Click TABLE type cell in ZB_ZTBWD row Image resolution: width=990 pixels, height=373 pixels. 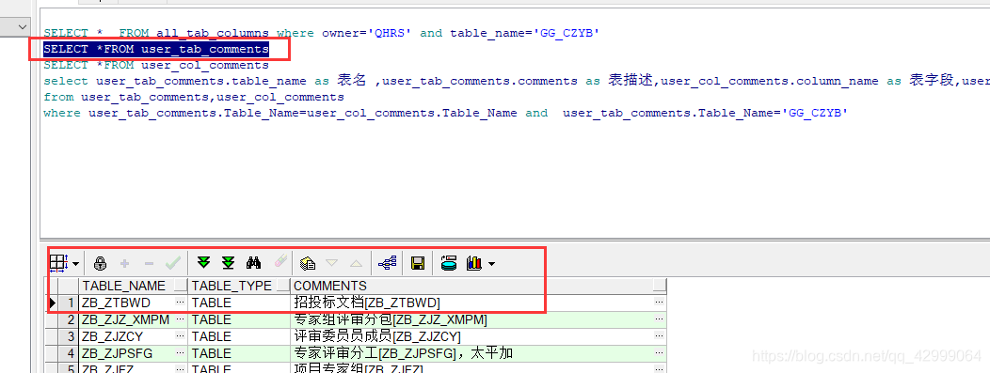click(x=239, y=303)
